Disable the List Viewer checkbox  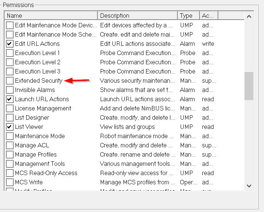(x=10, y=127)
